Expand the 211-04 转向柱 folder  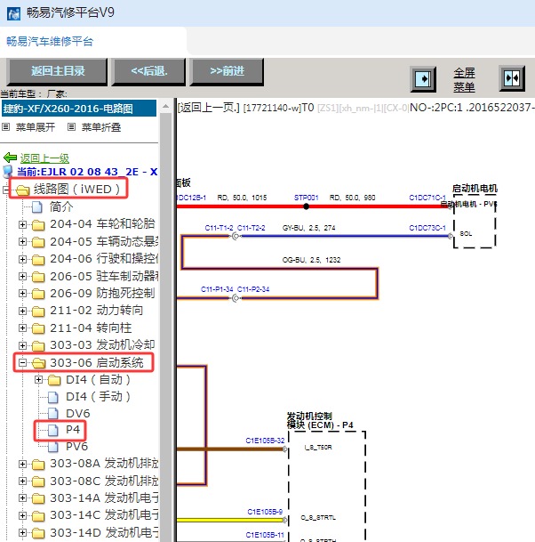(22, 328)
